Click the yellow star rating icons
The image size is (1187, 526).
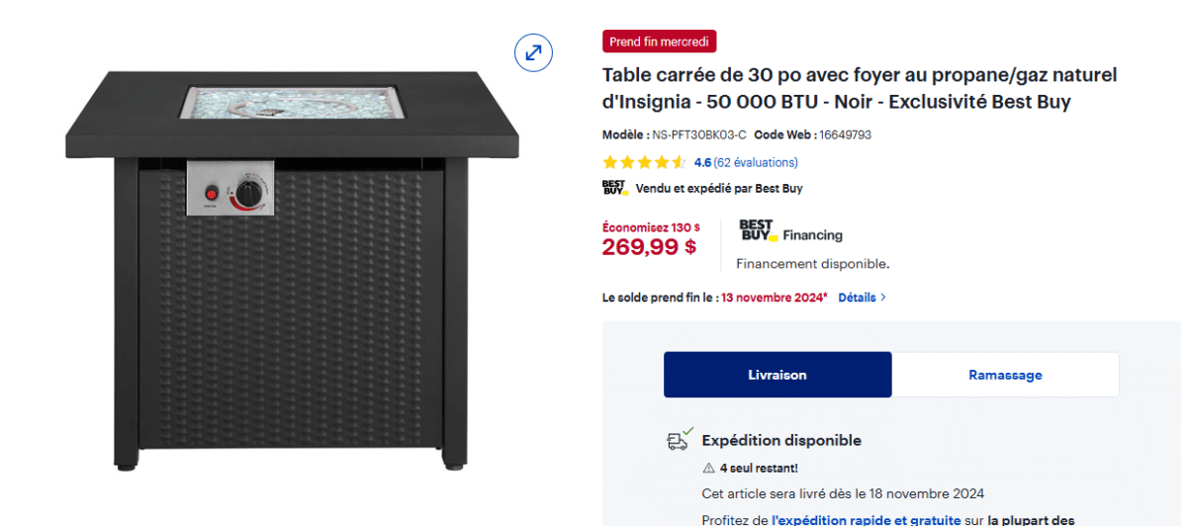click(644, 162)
